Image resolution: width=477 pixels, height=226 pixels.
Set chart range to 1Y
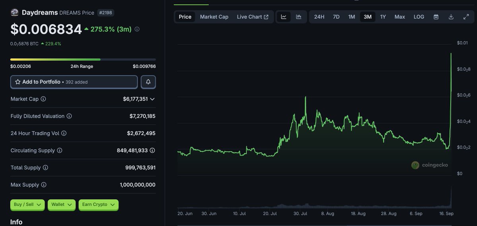pyautogui.click(x=383, y=17)
